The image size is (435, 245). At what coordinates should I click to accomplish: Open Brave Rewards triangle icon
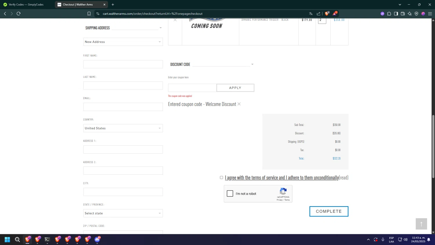point(335,13)
